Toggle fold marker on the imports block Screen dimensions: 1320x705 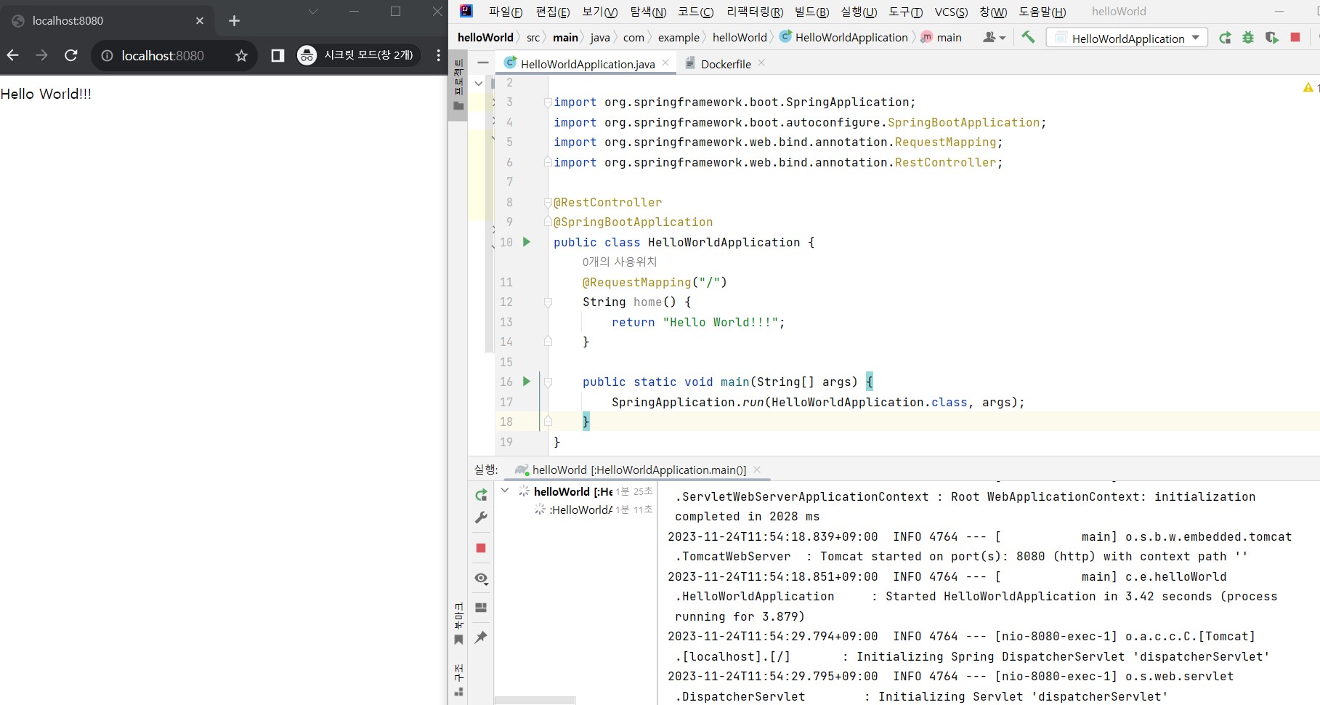(x=548, y=102)
